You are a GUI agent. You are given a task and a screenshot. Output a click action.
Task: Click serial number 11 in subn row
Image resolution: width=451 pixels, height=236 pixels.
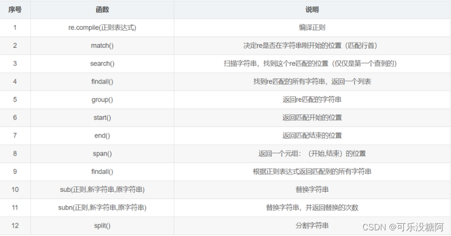coord(15,208)
